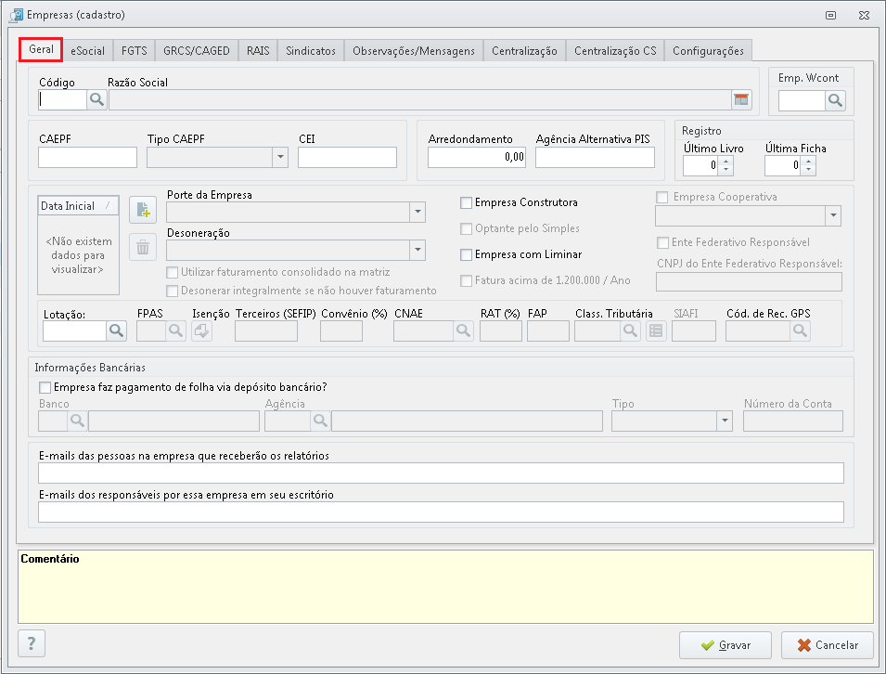
Task: Open the Razão Social table lookup icon
Action: [740, 100]
